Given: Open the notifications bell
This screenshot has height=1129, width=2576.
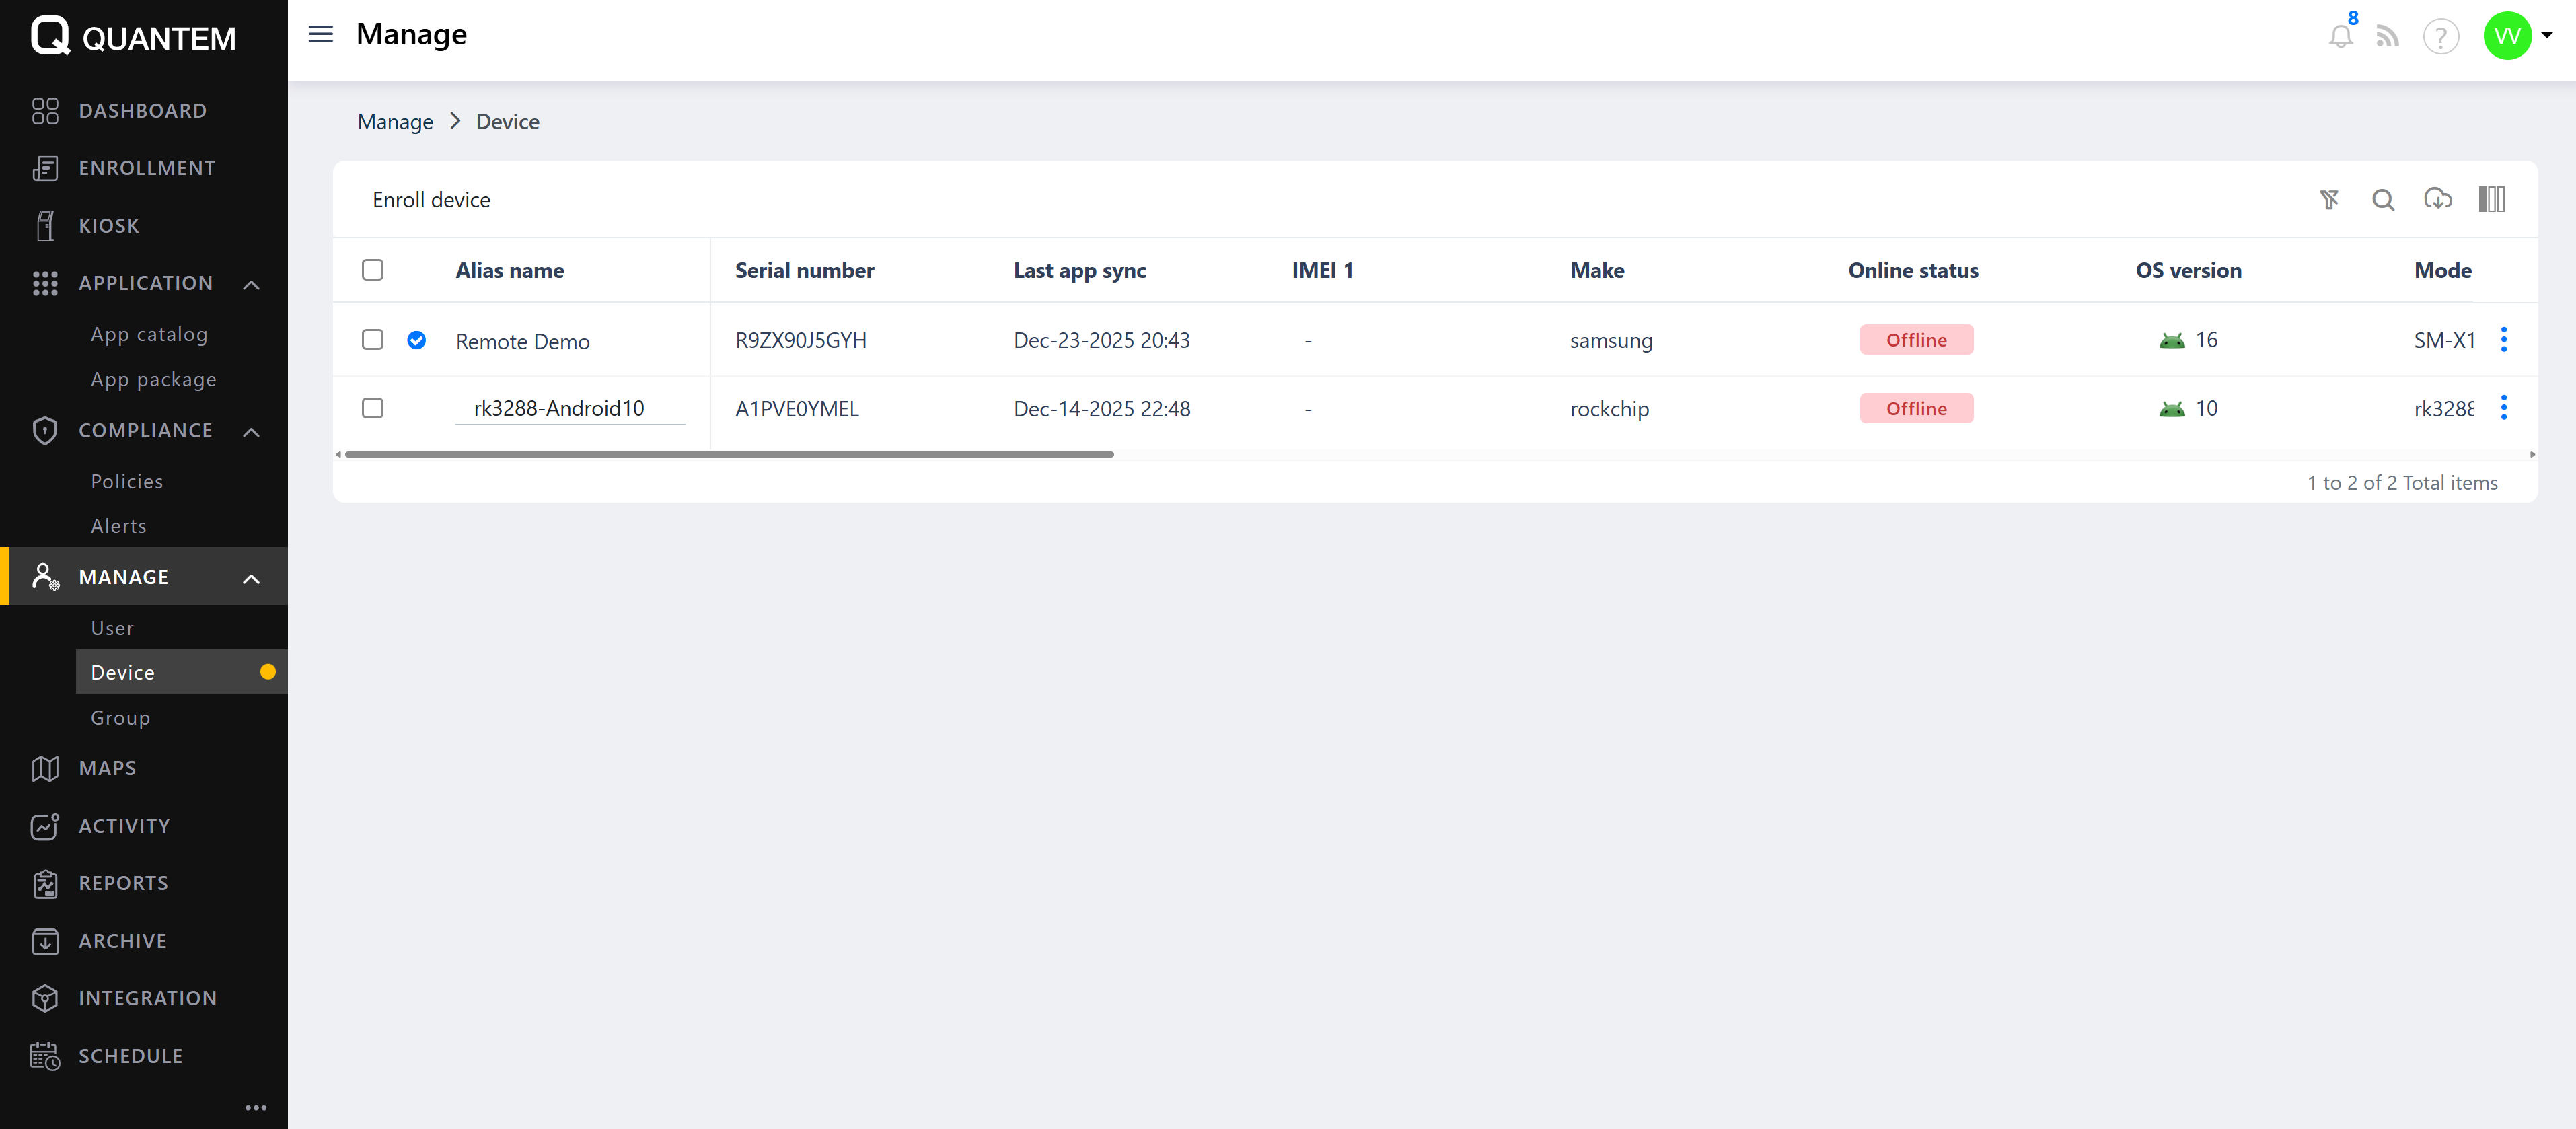Looking at the screenshot, I should pyautogui.click(x=2340, y=37).
